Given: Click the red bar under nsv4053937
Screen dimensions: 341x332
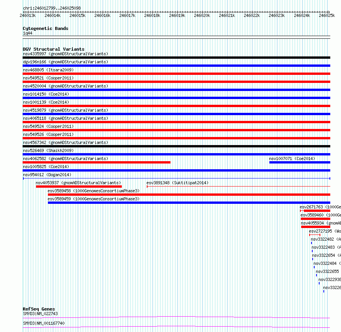Looking at the screenshot, I should pos(79,187).
